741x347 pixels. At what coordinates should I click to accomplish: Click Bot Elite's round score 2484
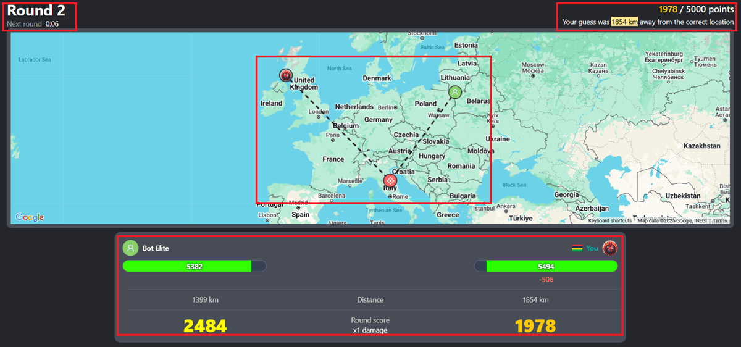tap(205, 325)
